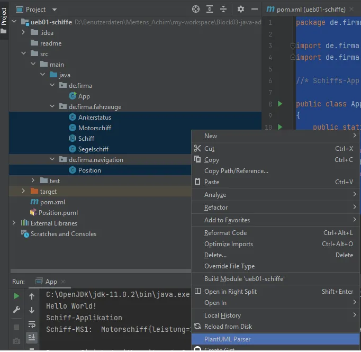The height and width of the screenshot is (352, 361).
Task: Expand the target folder
Action: pos(23,191)
